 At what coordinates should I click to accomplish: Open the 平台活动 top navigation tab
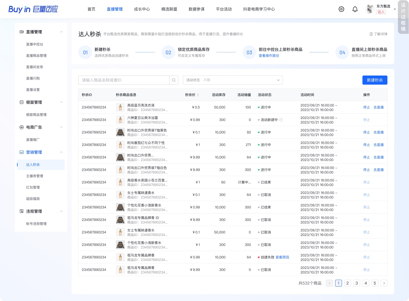[224, 9]
